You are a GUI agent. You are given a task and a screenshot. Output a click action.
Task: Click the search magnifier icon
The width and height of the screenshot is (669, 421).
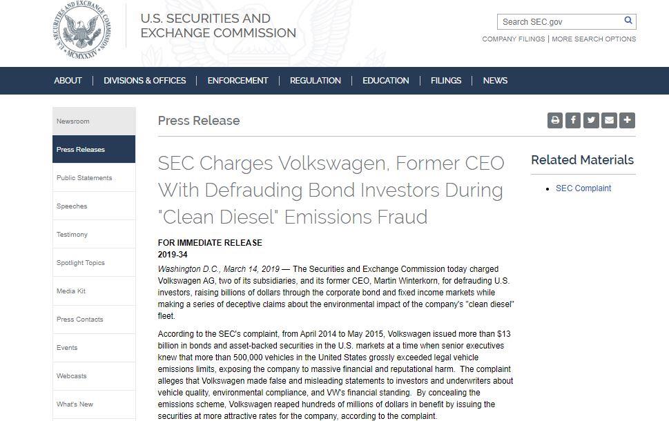pyautogui.click(x=628, y=20)
